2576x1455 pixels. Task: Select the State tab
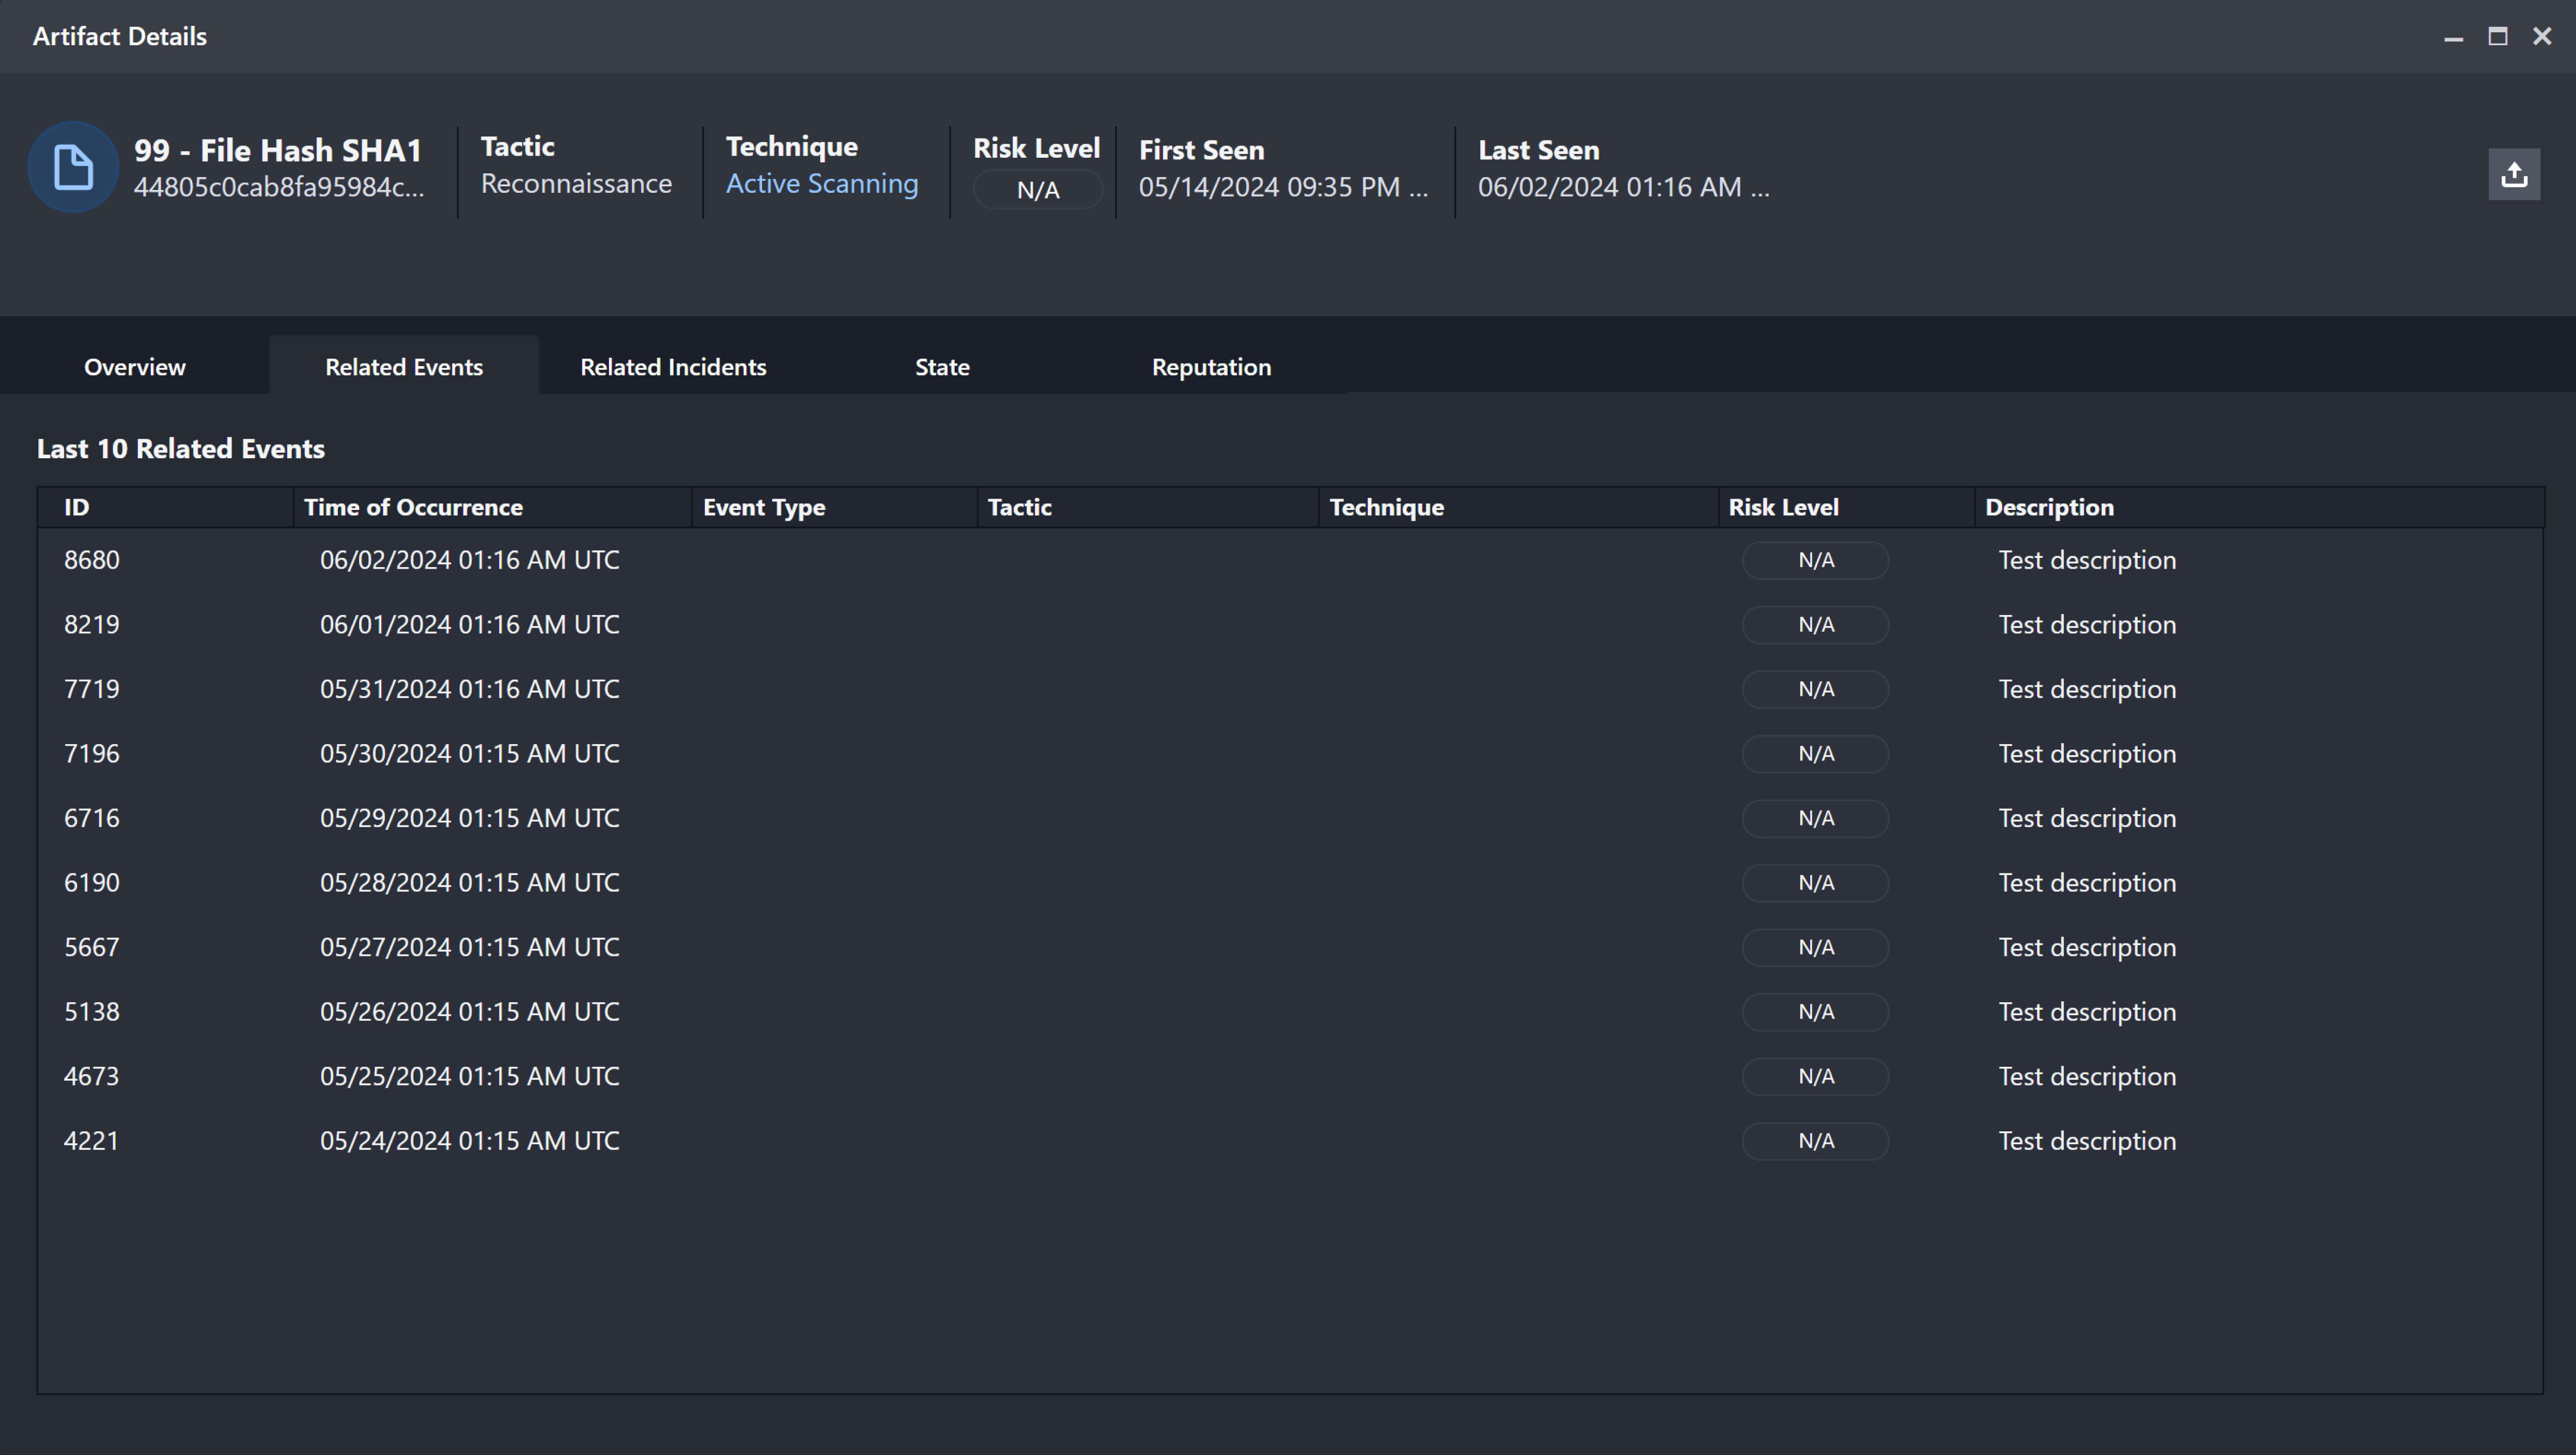941,367
